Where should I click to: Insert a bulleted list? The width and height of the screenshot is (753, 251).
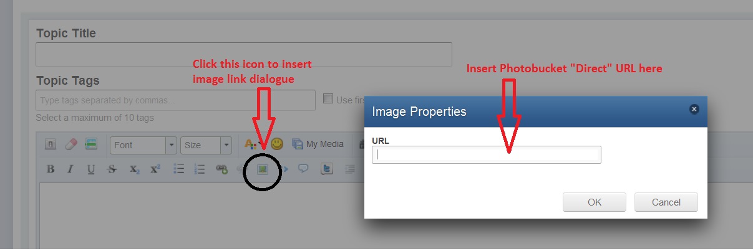point(179,169)
